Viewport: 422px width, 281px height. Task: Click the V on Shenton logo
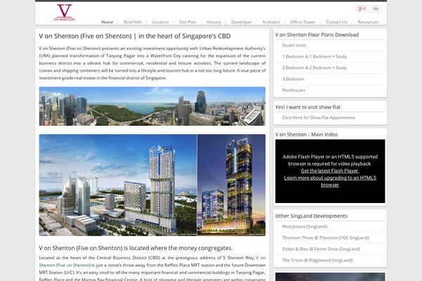tap(64, 13)
